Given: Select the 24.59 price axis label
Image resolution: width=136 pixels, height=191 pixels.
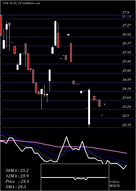Looking at the screenshot, I should 127,80.
